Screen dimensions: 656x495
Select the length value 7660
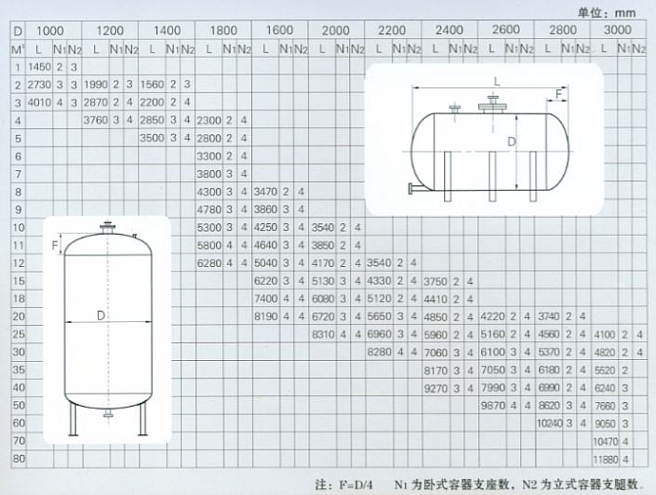605,406
